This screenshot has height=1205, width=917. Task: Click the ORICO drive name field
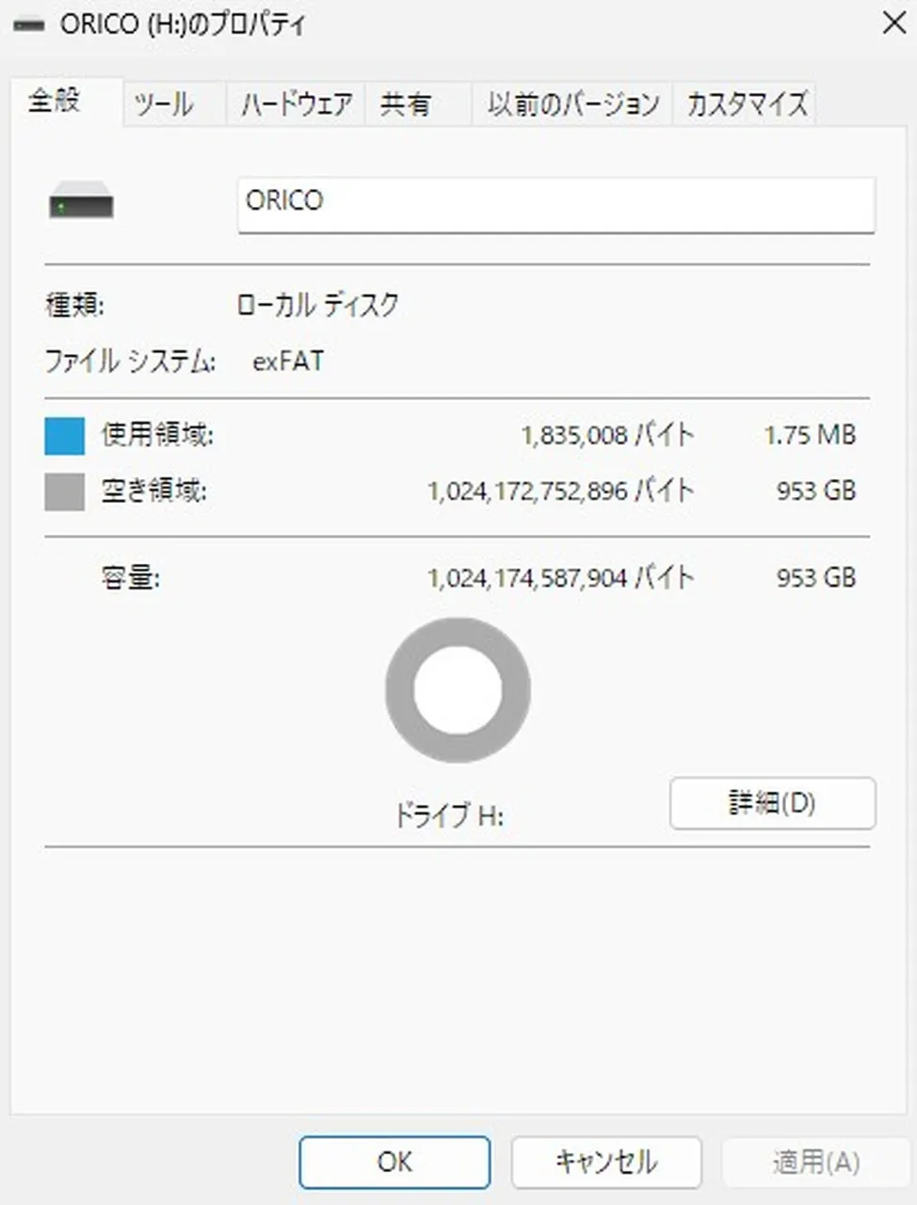555,203
